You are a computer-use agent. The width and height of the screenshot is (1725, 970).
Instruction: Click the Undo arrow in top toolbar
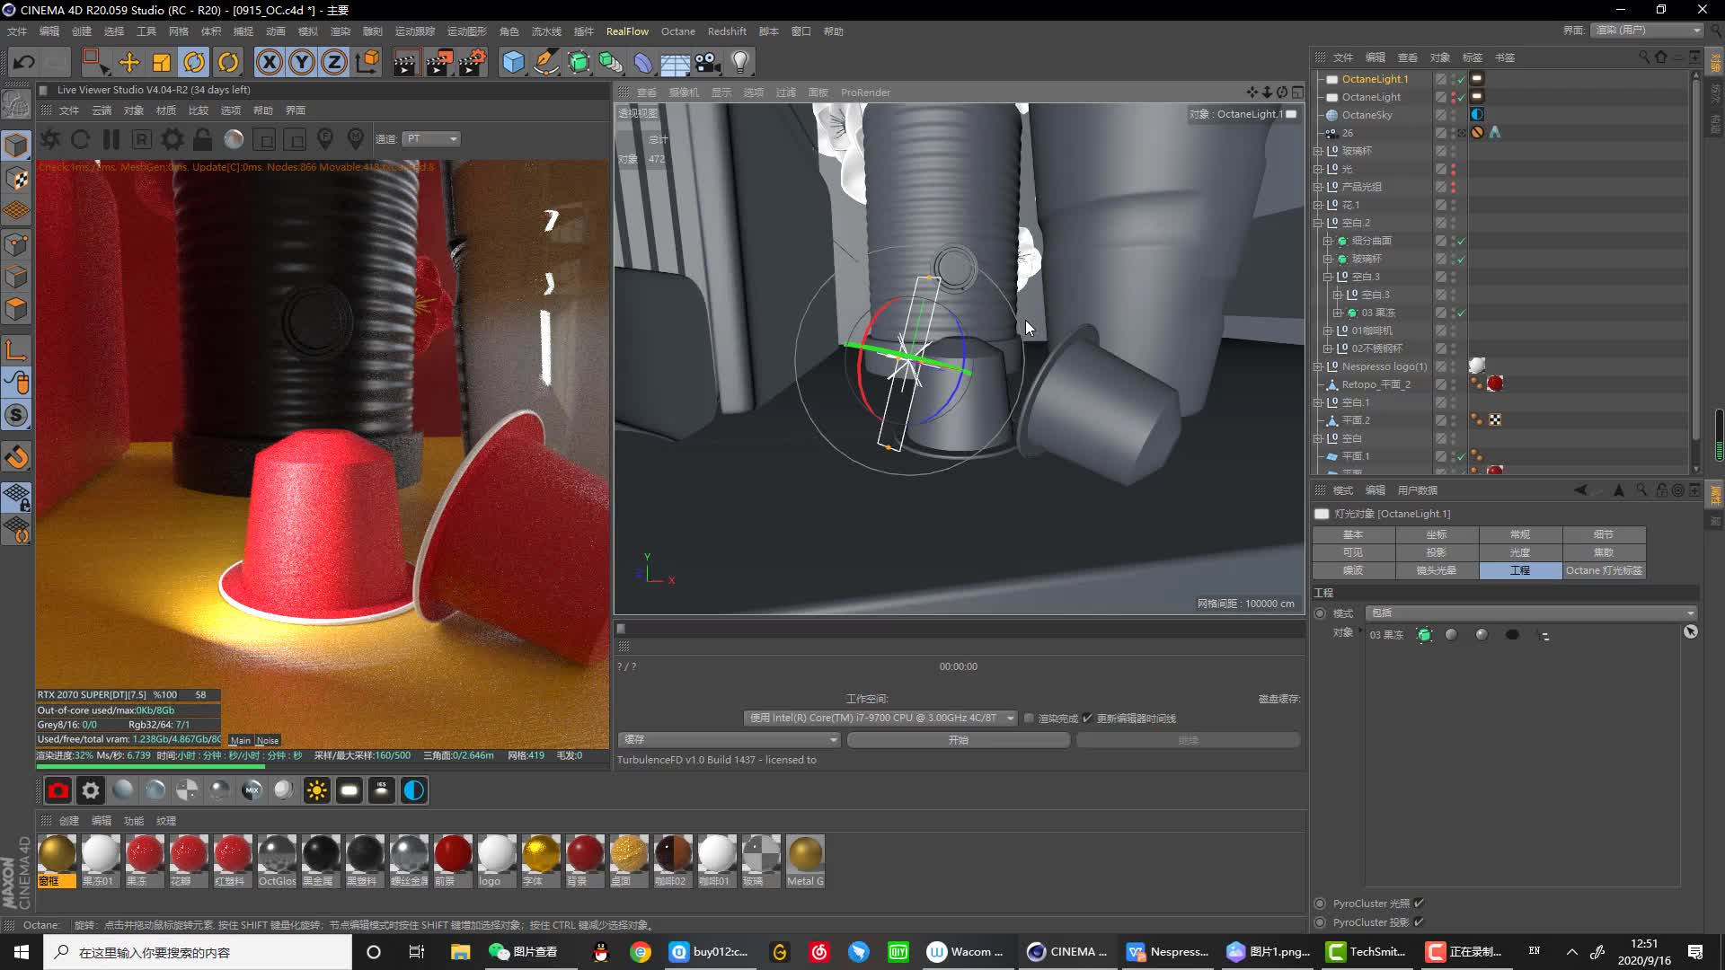click(24, 62)
